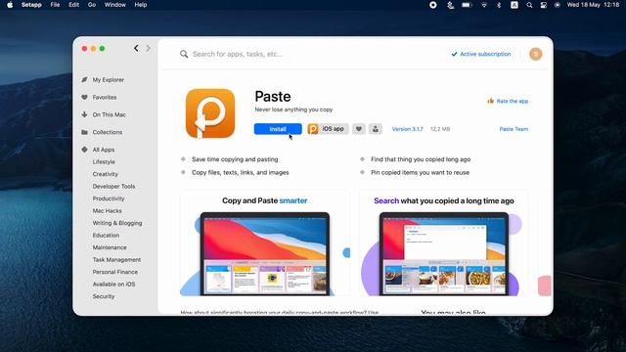Select the Maintenance category
The width and height of the screenshot is (626, 352).
pyautogui.click(x=110, y=247)
